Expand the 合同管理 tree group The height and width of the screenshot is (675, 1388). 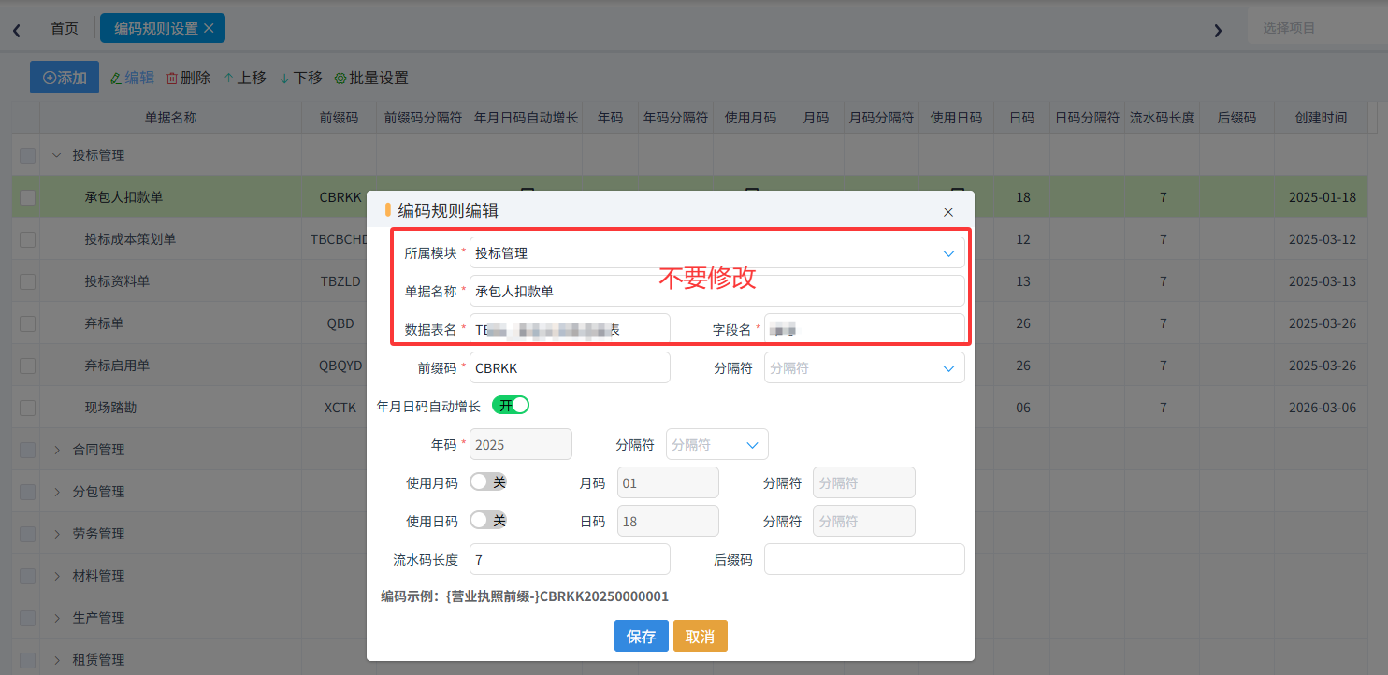click(56, 450)
